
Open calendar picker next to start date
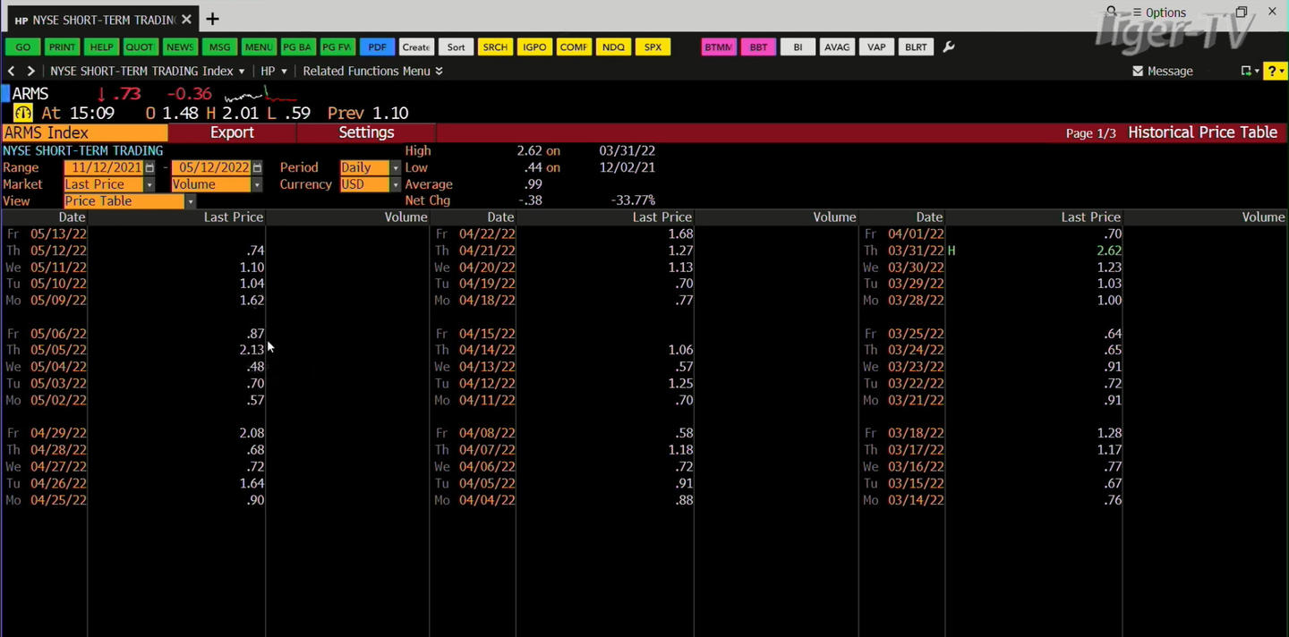coord(149,167)
